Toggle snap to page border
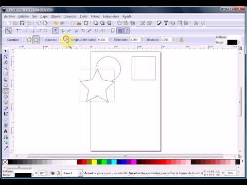The width and height of the screenshot is (247, 185). [x=113, y=31]
